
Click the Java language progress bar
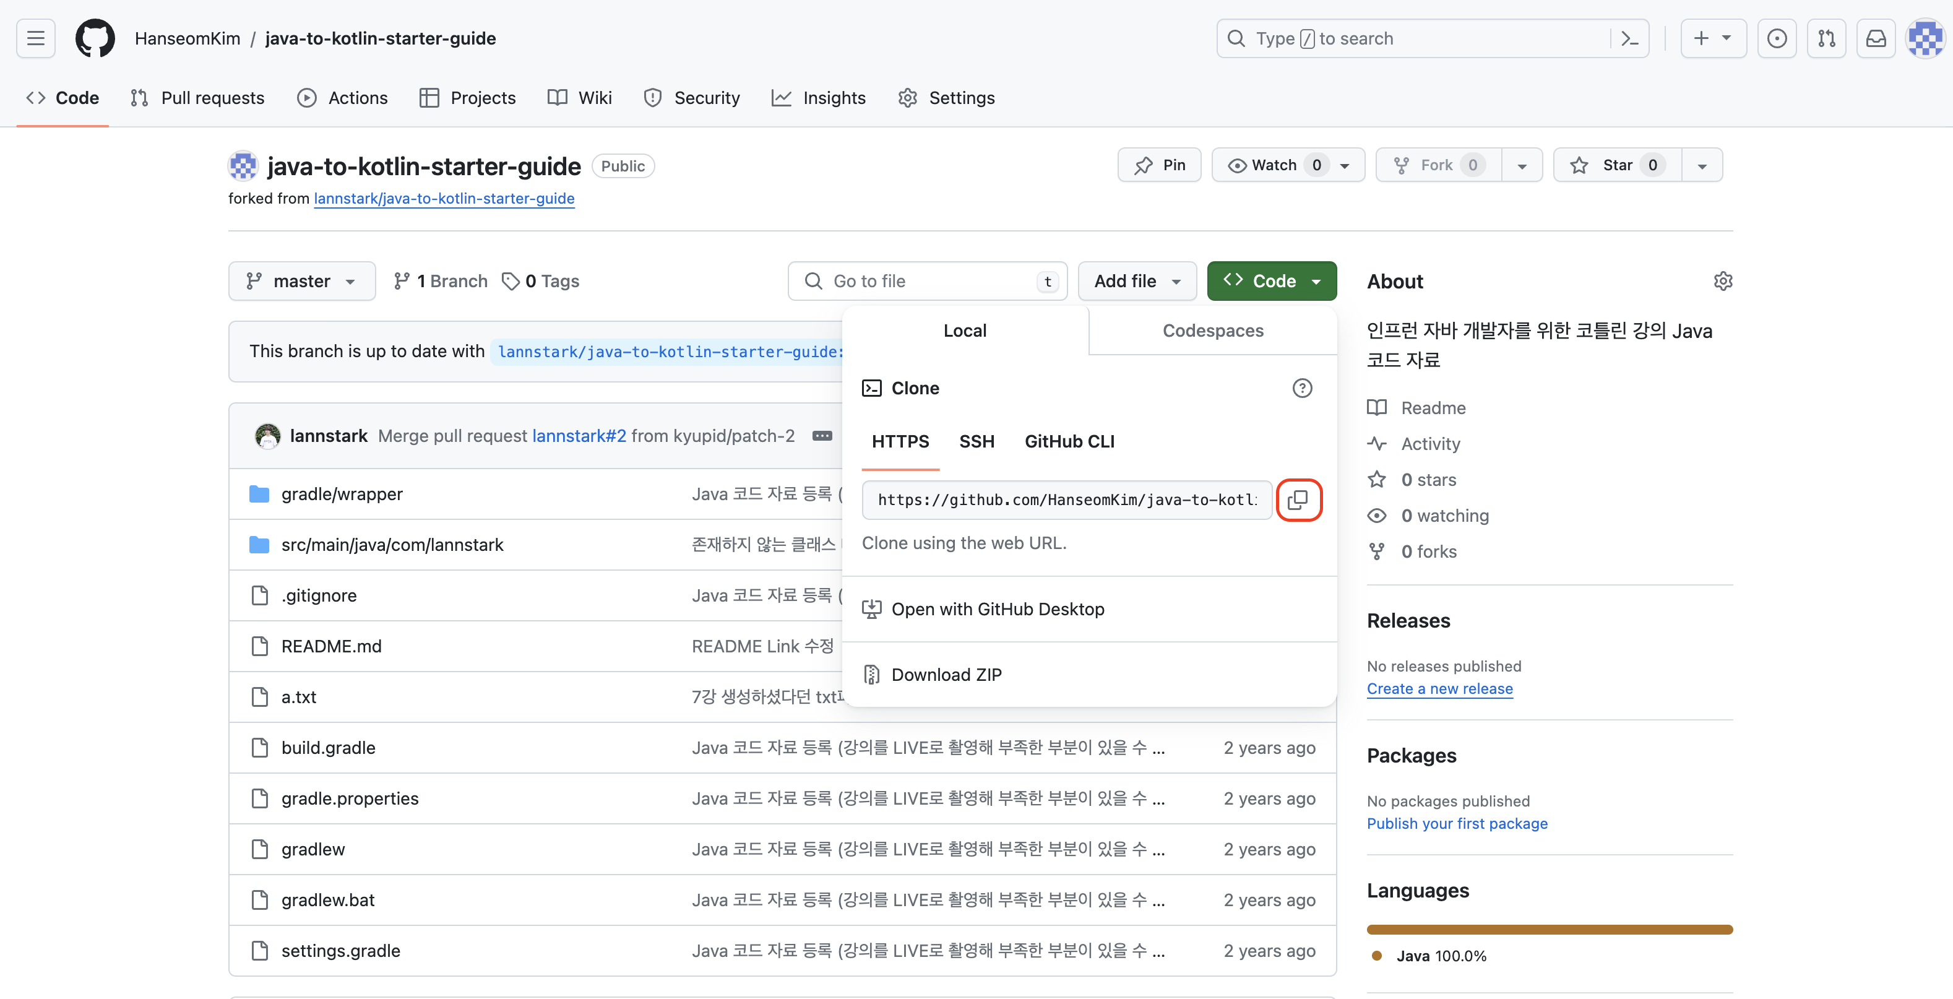pos(1549,929)
